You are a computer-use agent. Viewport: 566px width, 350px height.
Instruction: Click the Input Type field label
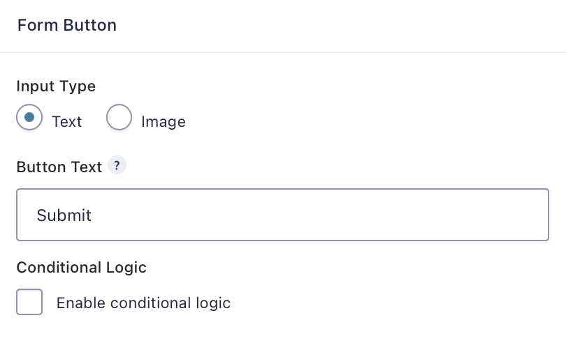click(x=56, y=86)
